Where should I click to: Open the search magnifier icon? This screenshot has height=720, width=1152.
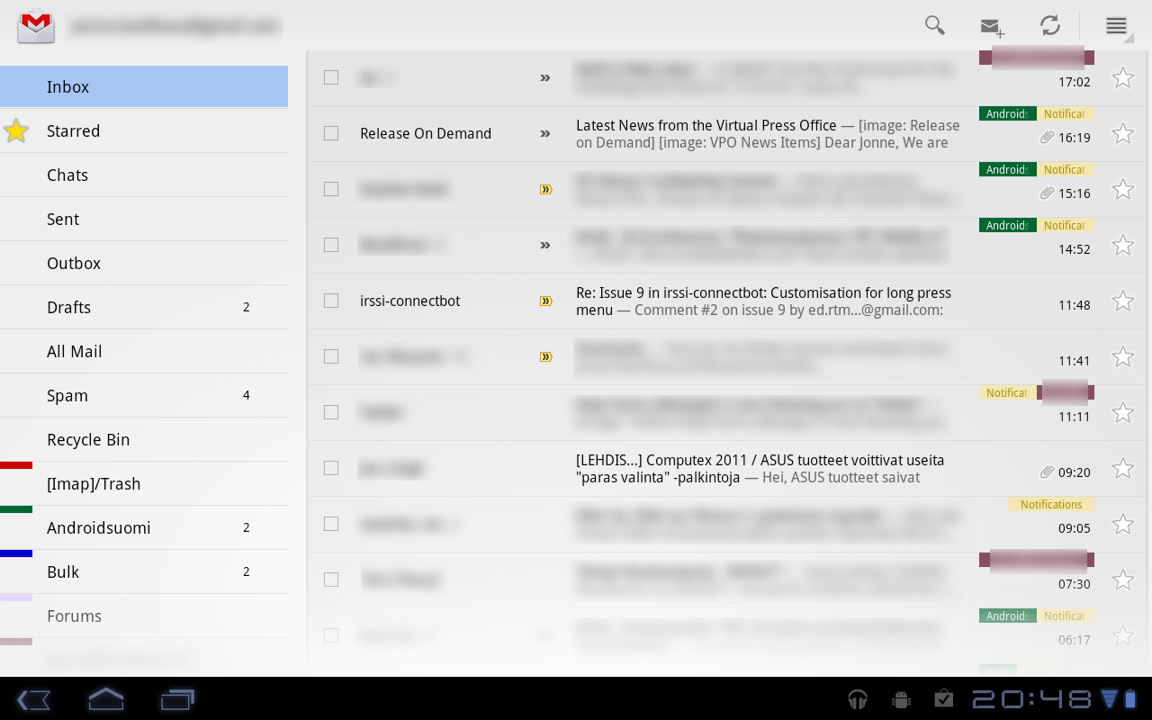point(935,25)
